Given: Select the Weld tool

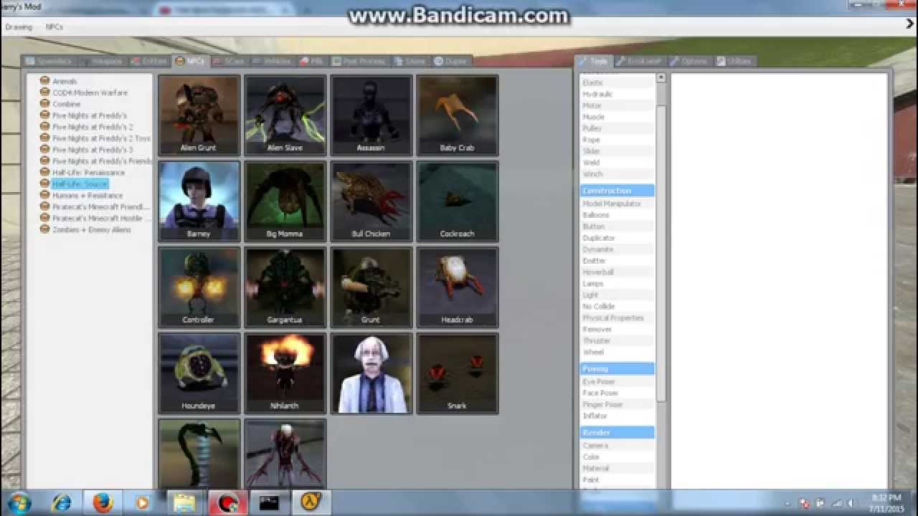Looking at the screenshot, I should click(591, 163).
